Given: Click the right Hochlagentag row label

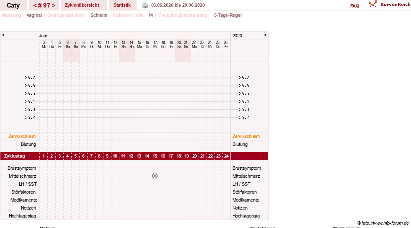Looking at the screenshot, I should tap(246, 216).
